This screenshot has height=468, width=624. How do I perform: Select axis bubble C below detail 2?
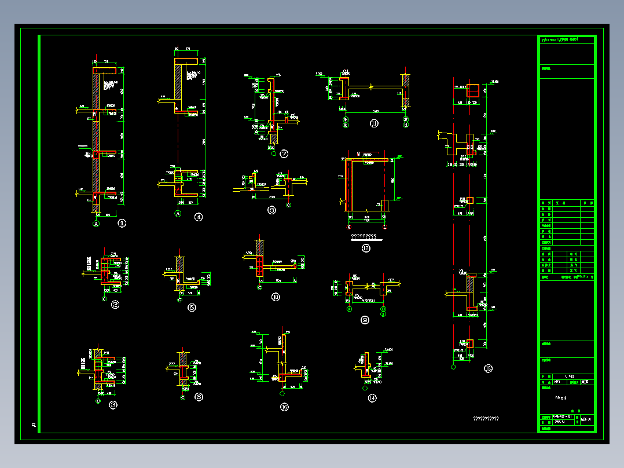105,299
